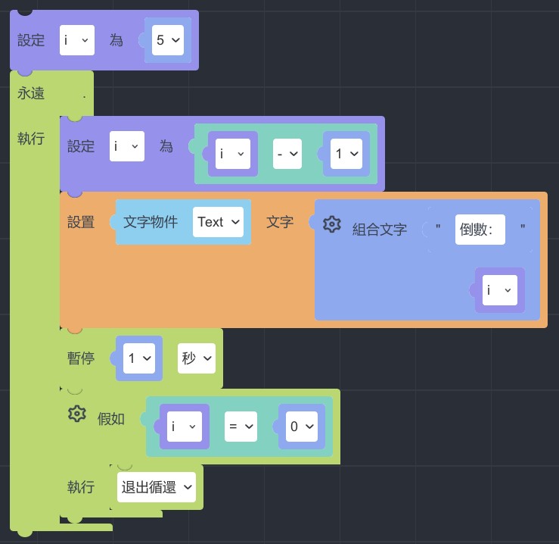Change the minus operator dropdown
This screenshot has height=544, width=559.
click(287, 154)
